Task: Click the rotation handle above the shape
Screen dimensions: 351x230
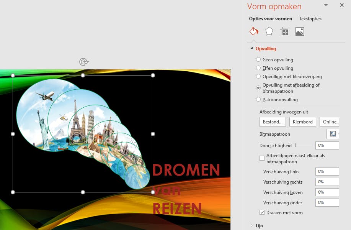Action: pyautogui.click(x=83, y=62)
